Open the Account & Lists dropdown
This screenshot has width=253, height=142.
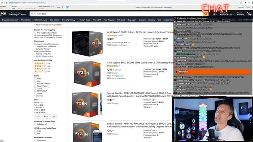(227, 14)
